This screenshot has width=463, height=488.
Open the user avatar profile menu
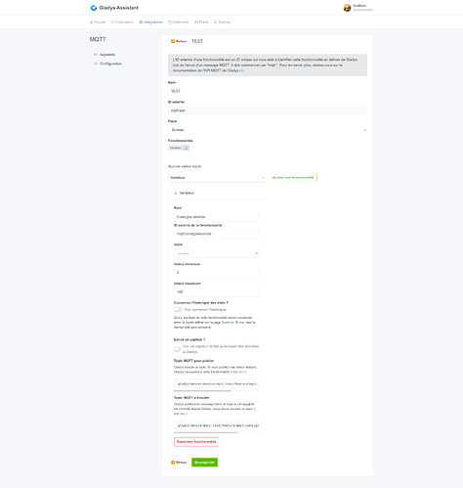(347, 8)
